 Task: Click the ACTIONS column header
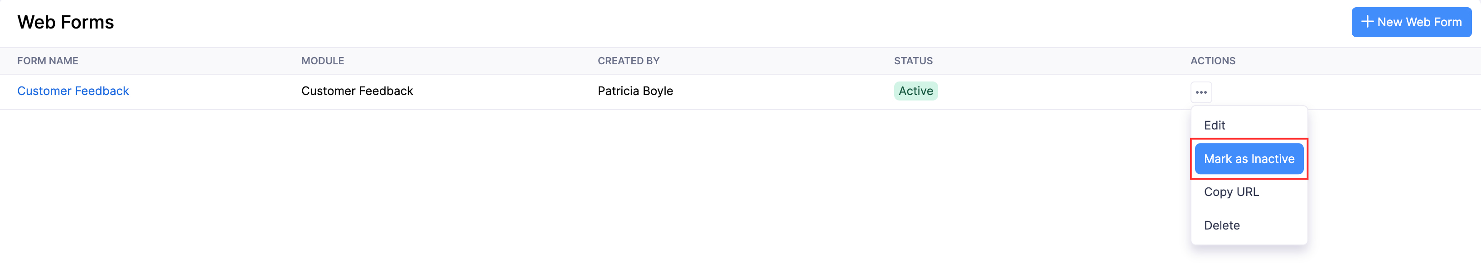(1213, 60)
